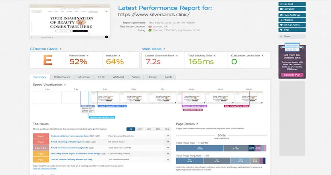Image resolution: width=331 pixels, height=175 pixels.
Task: Expand the Use a Content Delivery Network audit
Action: 168,159
